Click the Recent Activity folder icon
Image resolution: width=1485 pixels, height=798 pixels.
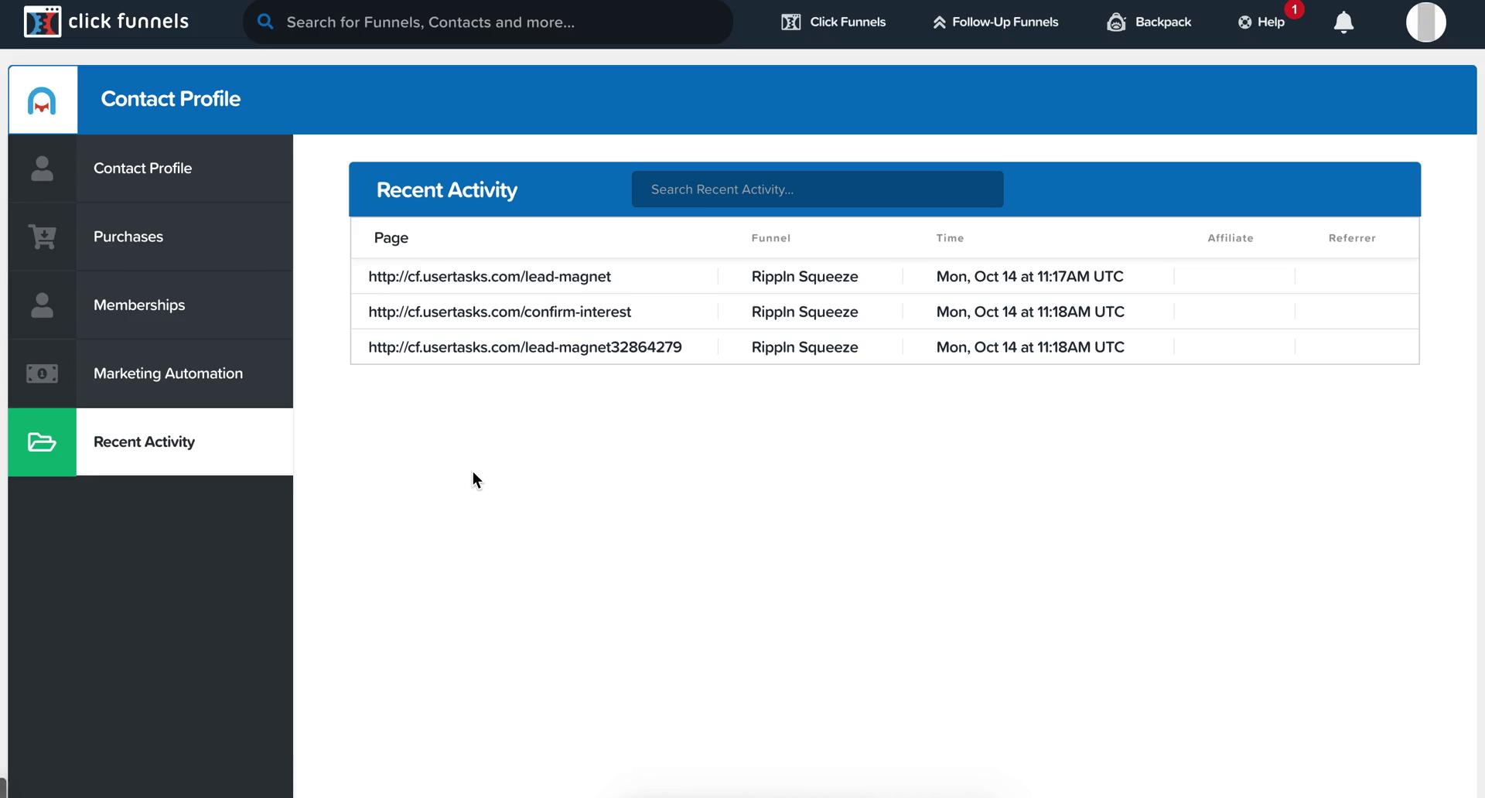(x=42, y=442)
